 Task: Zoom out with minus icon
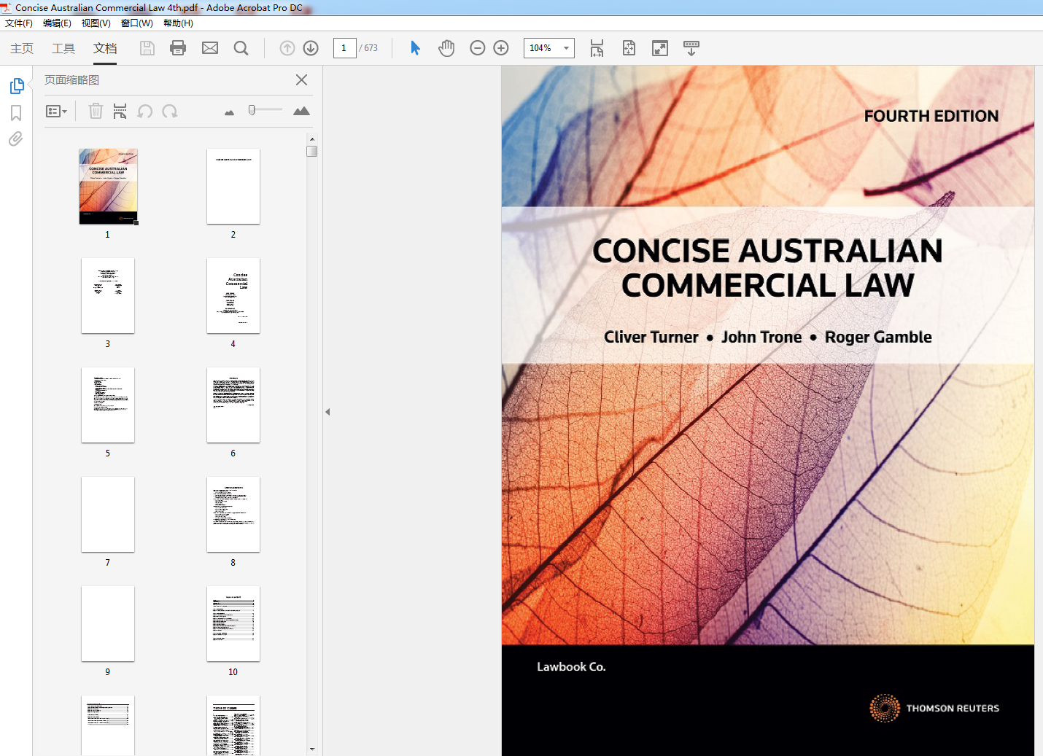(478, 48)
